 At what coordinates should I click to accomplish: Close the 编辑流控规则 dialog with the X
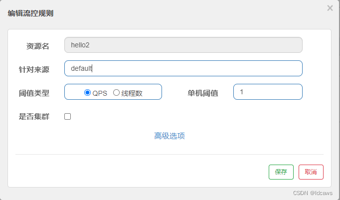tap(330, 8)
